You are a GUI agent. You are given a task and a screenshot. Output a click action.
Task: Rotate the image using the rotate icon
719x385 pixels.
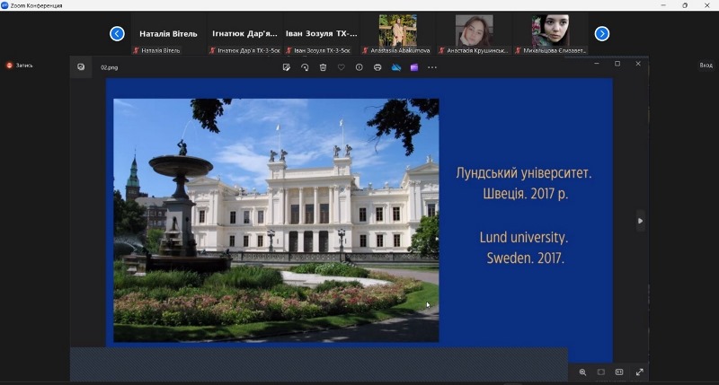pos(305,67)
